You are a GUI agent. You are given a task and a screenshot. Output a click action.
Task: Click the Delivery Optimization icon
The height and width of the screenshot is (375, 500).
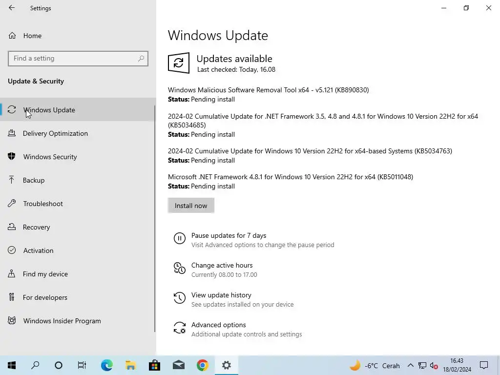12,133
